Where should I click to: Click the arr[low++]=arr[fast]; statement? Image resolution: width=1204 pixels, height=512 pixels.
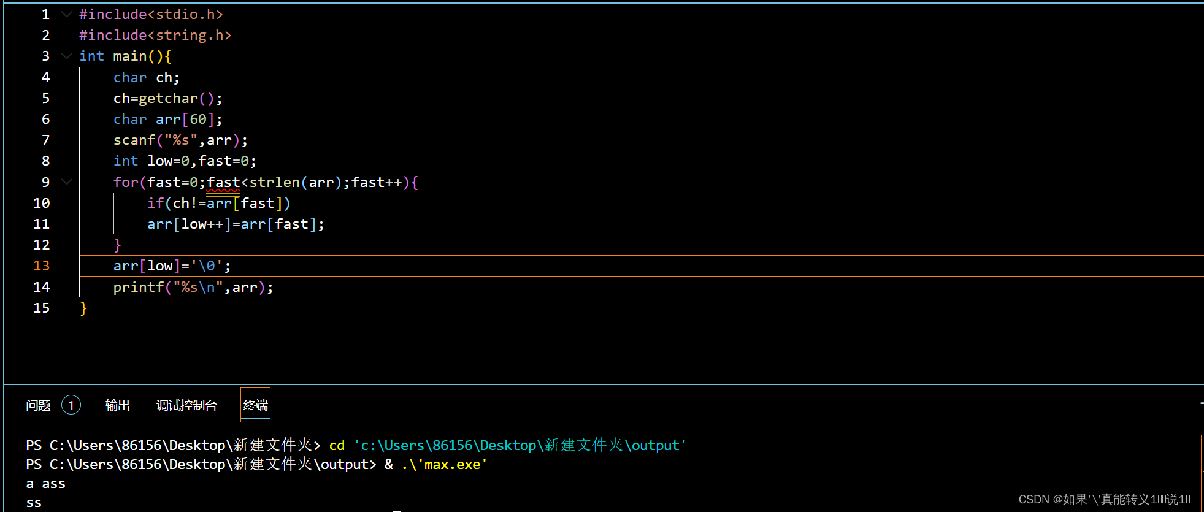click(x=236, y=224)
